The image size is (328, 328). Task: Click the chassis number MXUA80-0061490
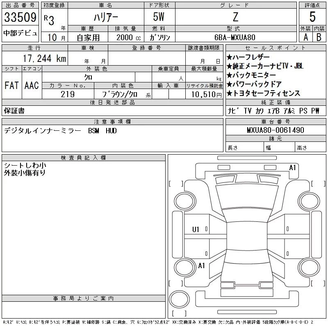[x=276, y=130]
